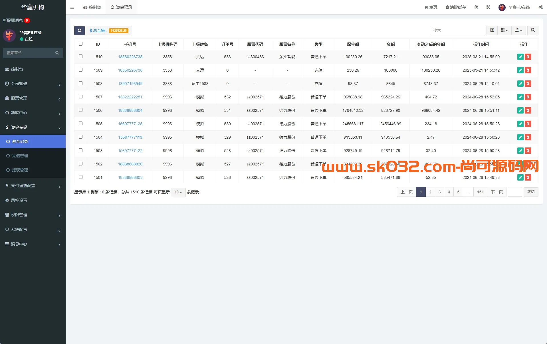Screen dimensions: 547x344
Task: Open the per-page count dropdown showing 10
Action: [178, 192]
